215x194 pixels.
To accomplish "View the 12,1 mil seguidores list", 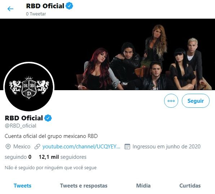I will pos(62,157).
